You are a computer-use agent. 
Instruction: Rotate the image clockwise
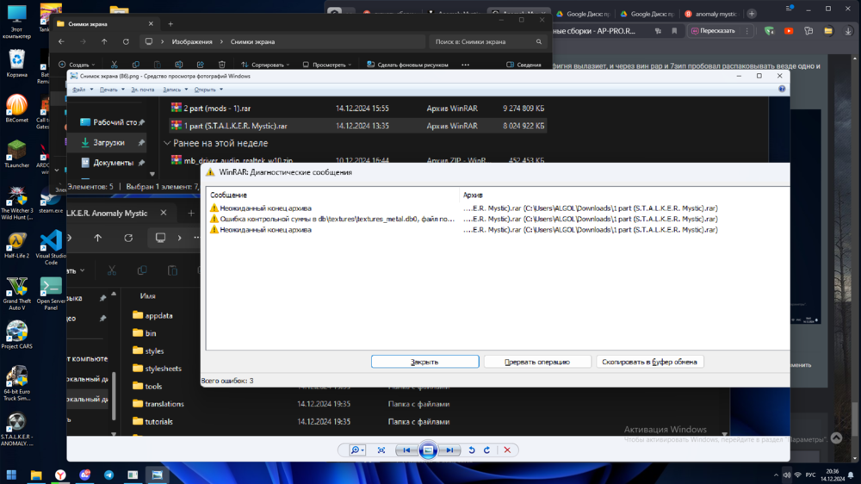click(487, 450)
